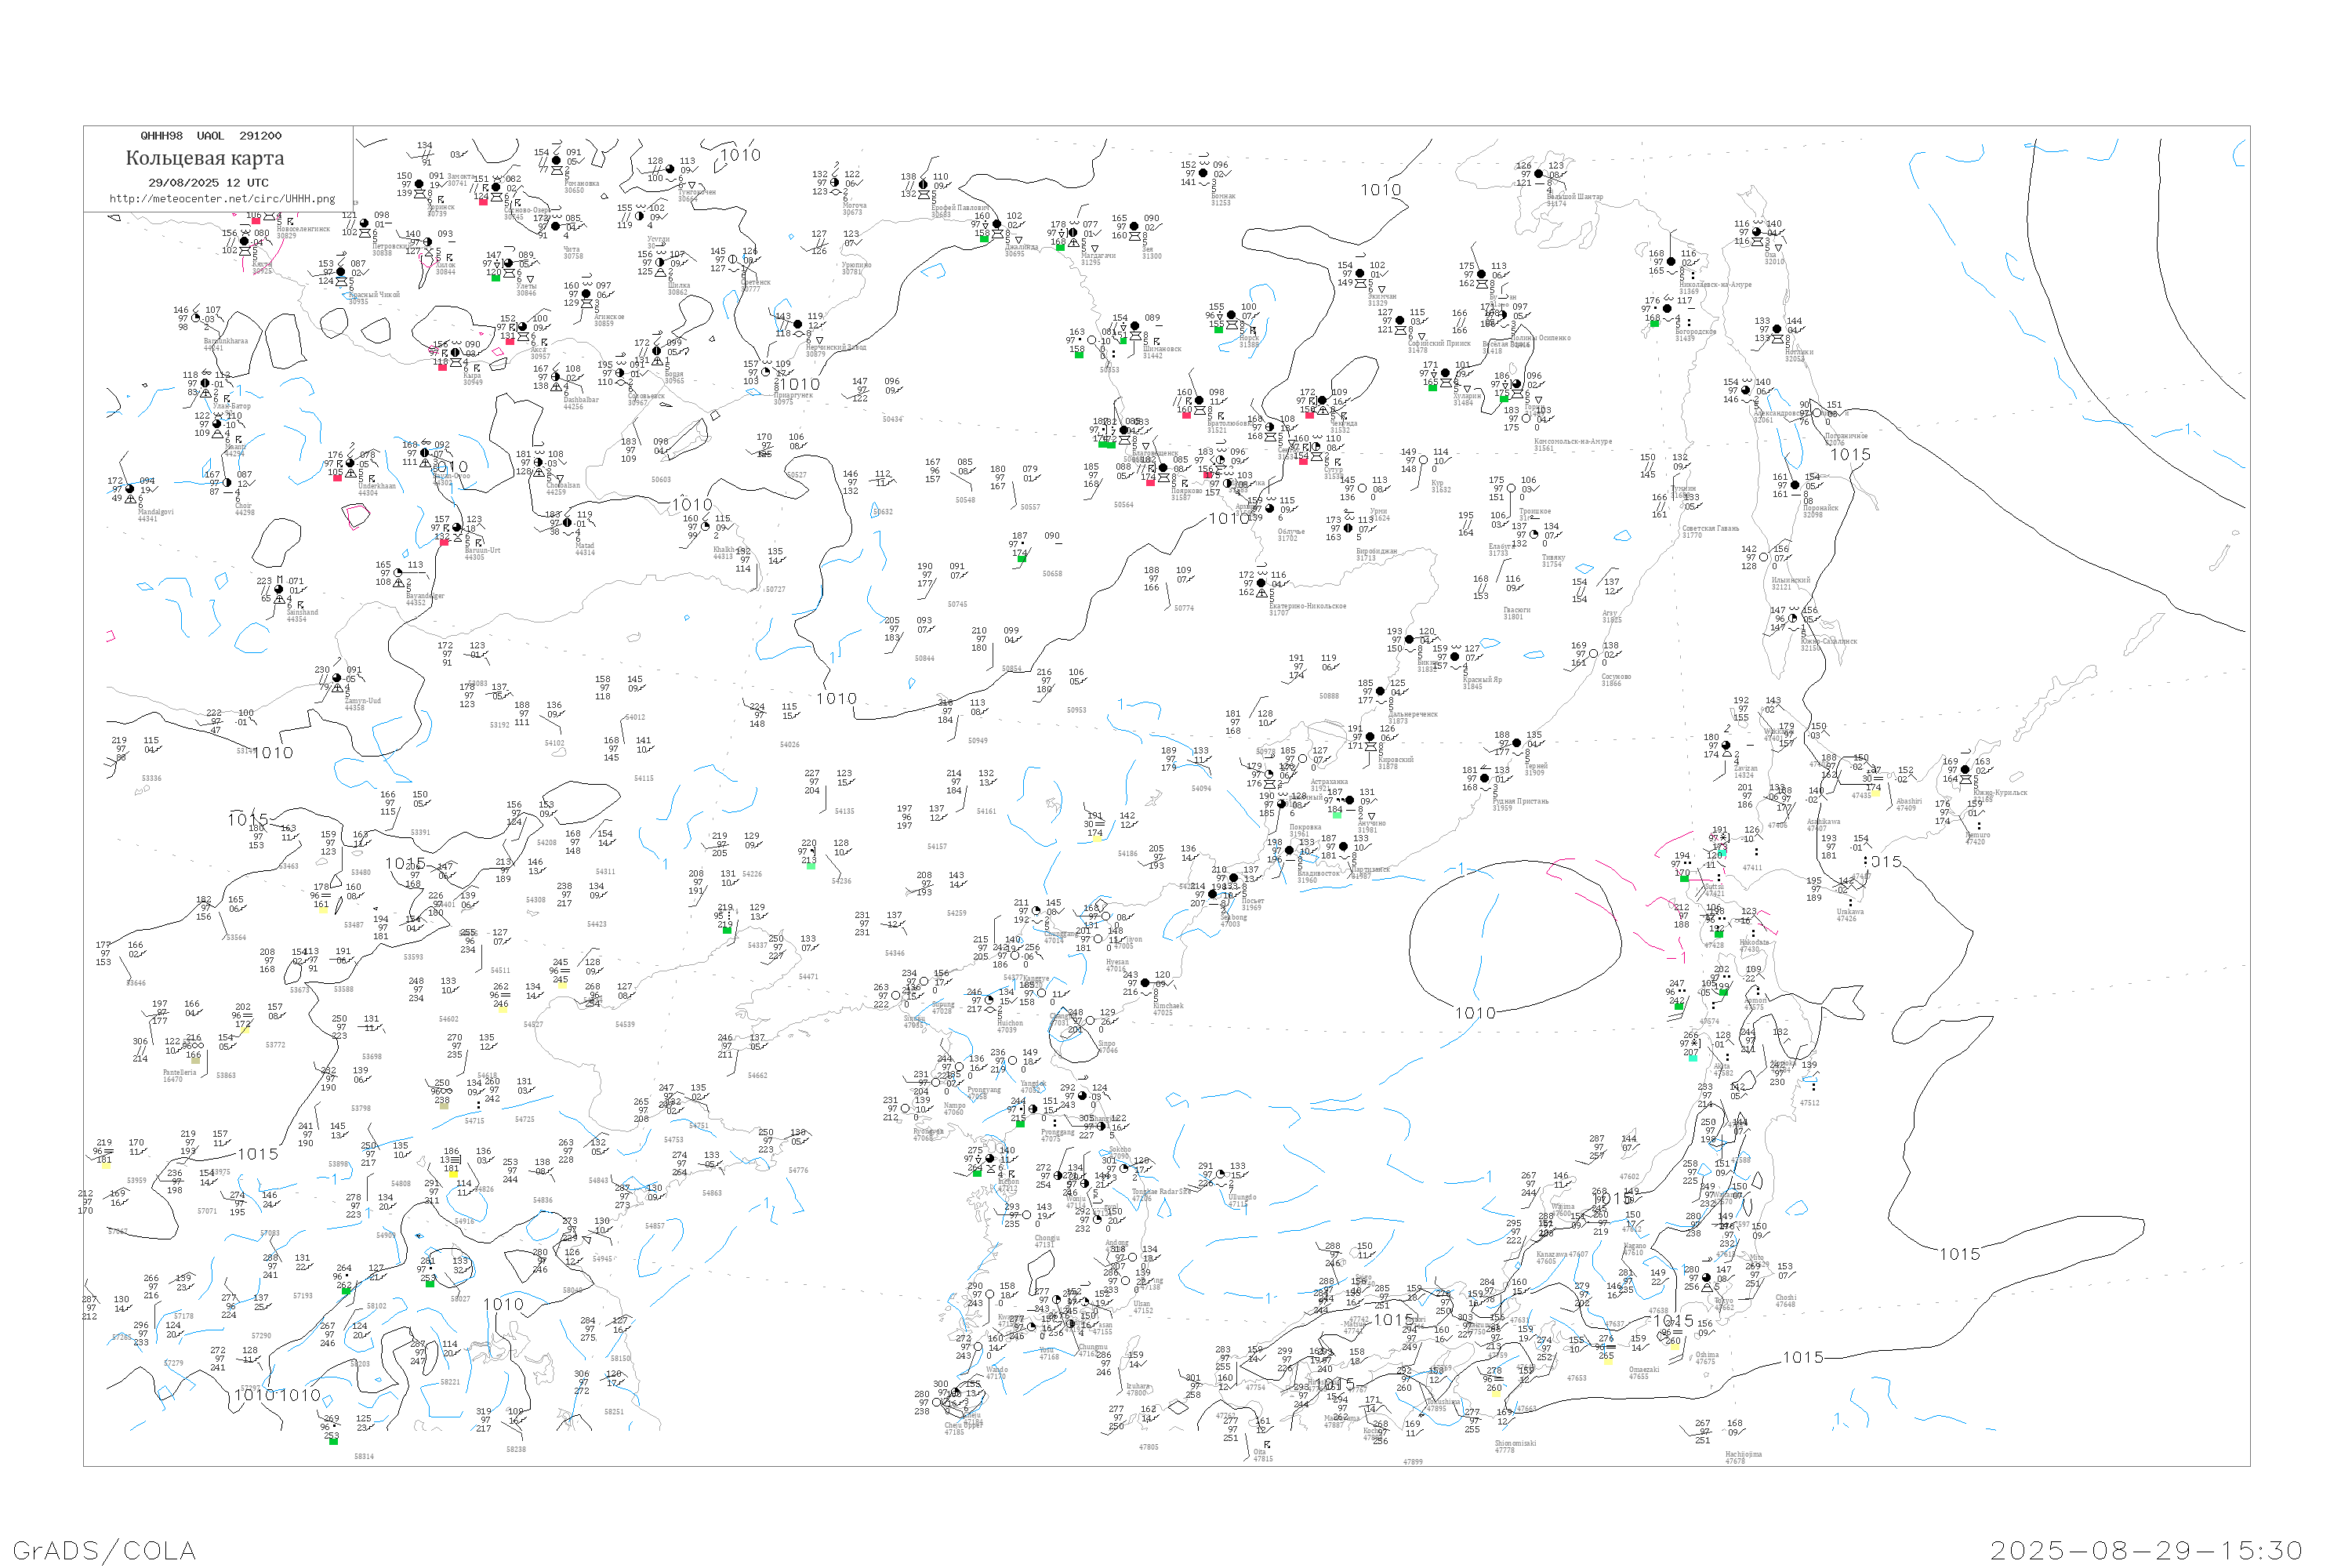Click the Южно-Сахалинск station circle
The height and width of the screenshot is (1568, 2352).
[1793, 618]
